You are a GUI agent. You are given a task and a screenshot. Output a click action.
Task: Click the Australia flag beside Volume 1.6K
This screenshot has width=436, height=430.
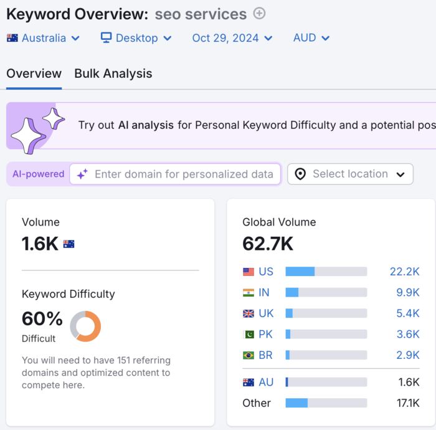click(69, 244)
